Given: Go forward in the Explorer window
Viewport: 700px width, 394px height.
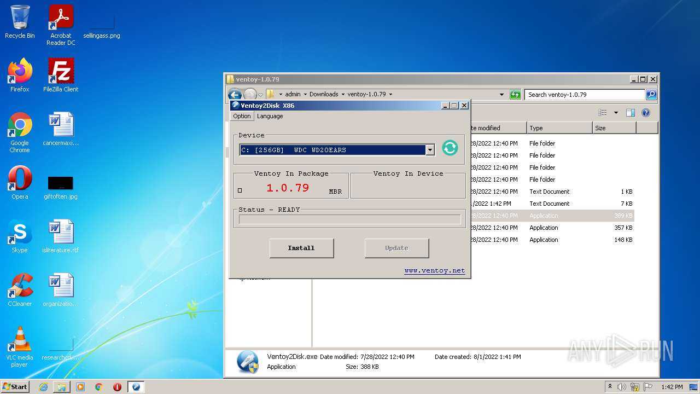Looking at the screenshot, I should click(x=250, y=94).
